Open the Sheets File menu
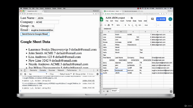 [107, 21]
